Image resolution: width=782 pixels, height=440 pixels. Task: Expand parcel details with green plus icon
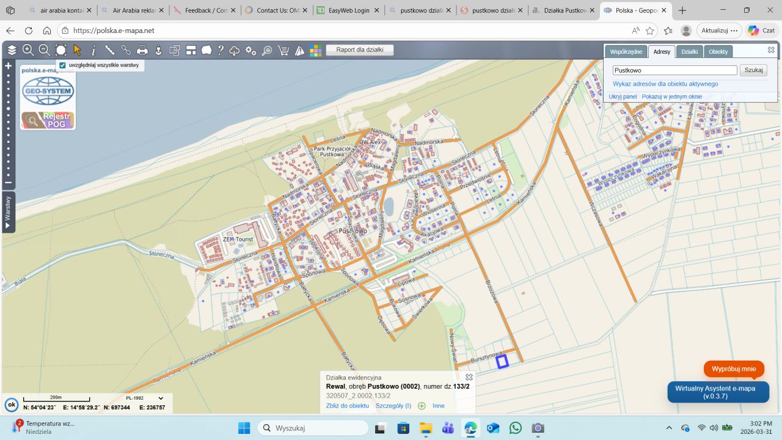pyautogui.click(x=422, y=406)
